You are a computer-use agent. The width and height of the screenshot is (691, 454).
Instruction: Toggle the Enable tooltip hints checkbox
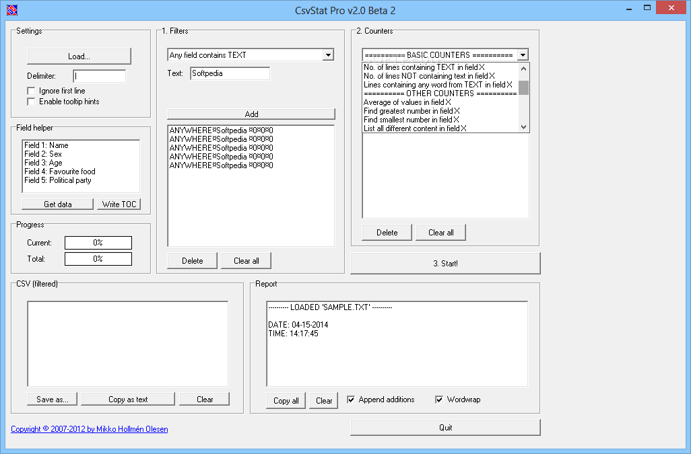(31, 102)
